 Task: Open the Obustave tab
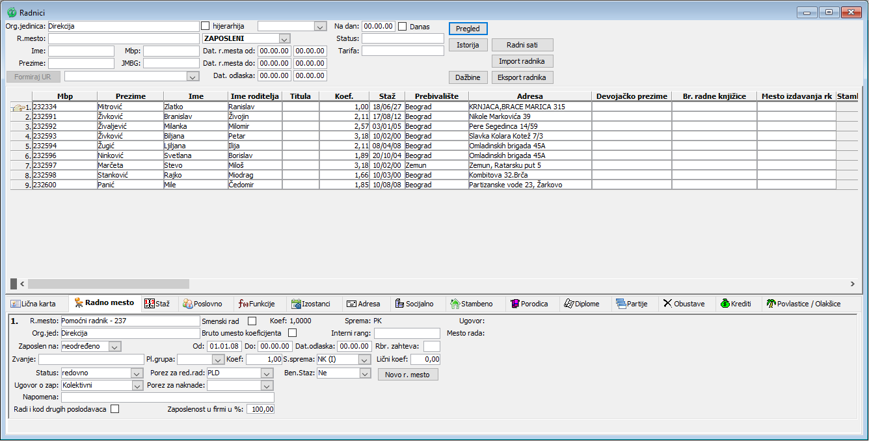pos(684,304)
